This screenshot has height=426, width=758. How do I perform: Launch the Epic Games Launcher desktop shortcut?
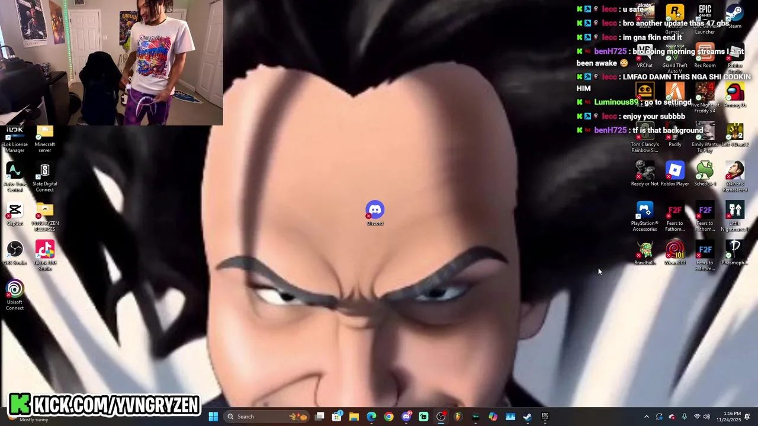click(x=705, y=18)
